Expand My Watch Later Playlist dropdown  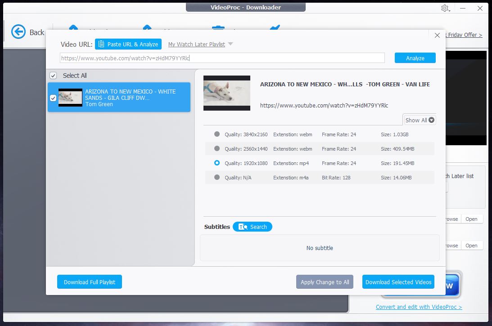click(x=230, y=44)
